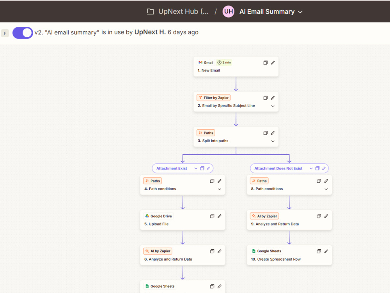
Task: Edit the New Email Gmail step
Action: 273,63
